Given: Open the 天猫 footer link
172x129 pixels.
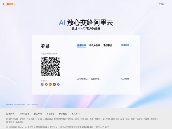Looking at the screenshot, I should pyautogui.click(x=40, y=119).
